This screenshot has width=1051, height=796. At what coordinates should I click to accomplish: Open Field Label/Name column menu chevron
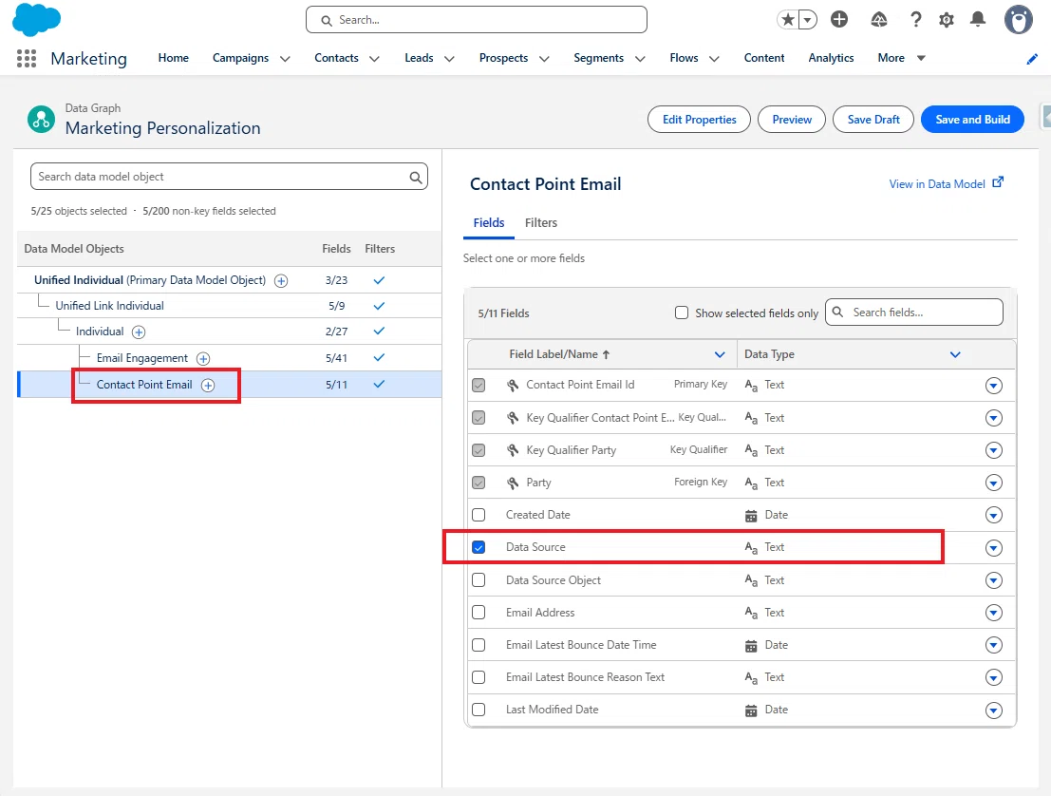tap(720, 354)
